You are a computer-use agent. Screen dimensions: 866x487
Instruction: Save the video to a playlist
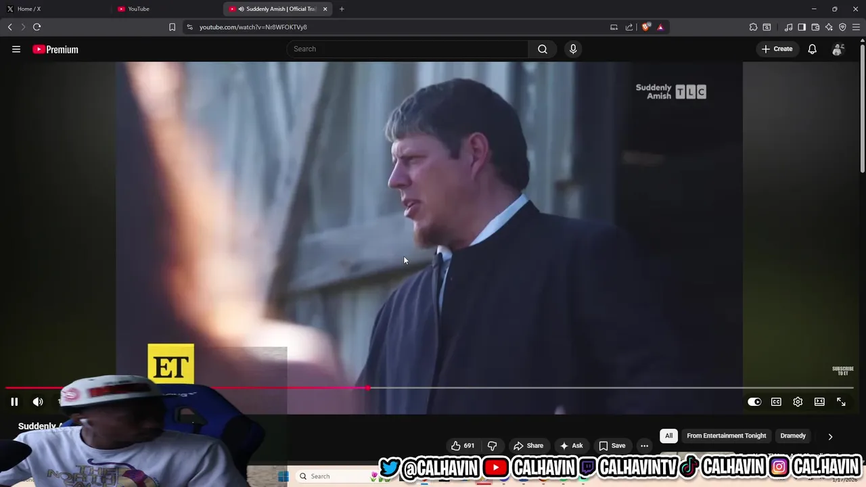click(x=612, y=446)
